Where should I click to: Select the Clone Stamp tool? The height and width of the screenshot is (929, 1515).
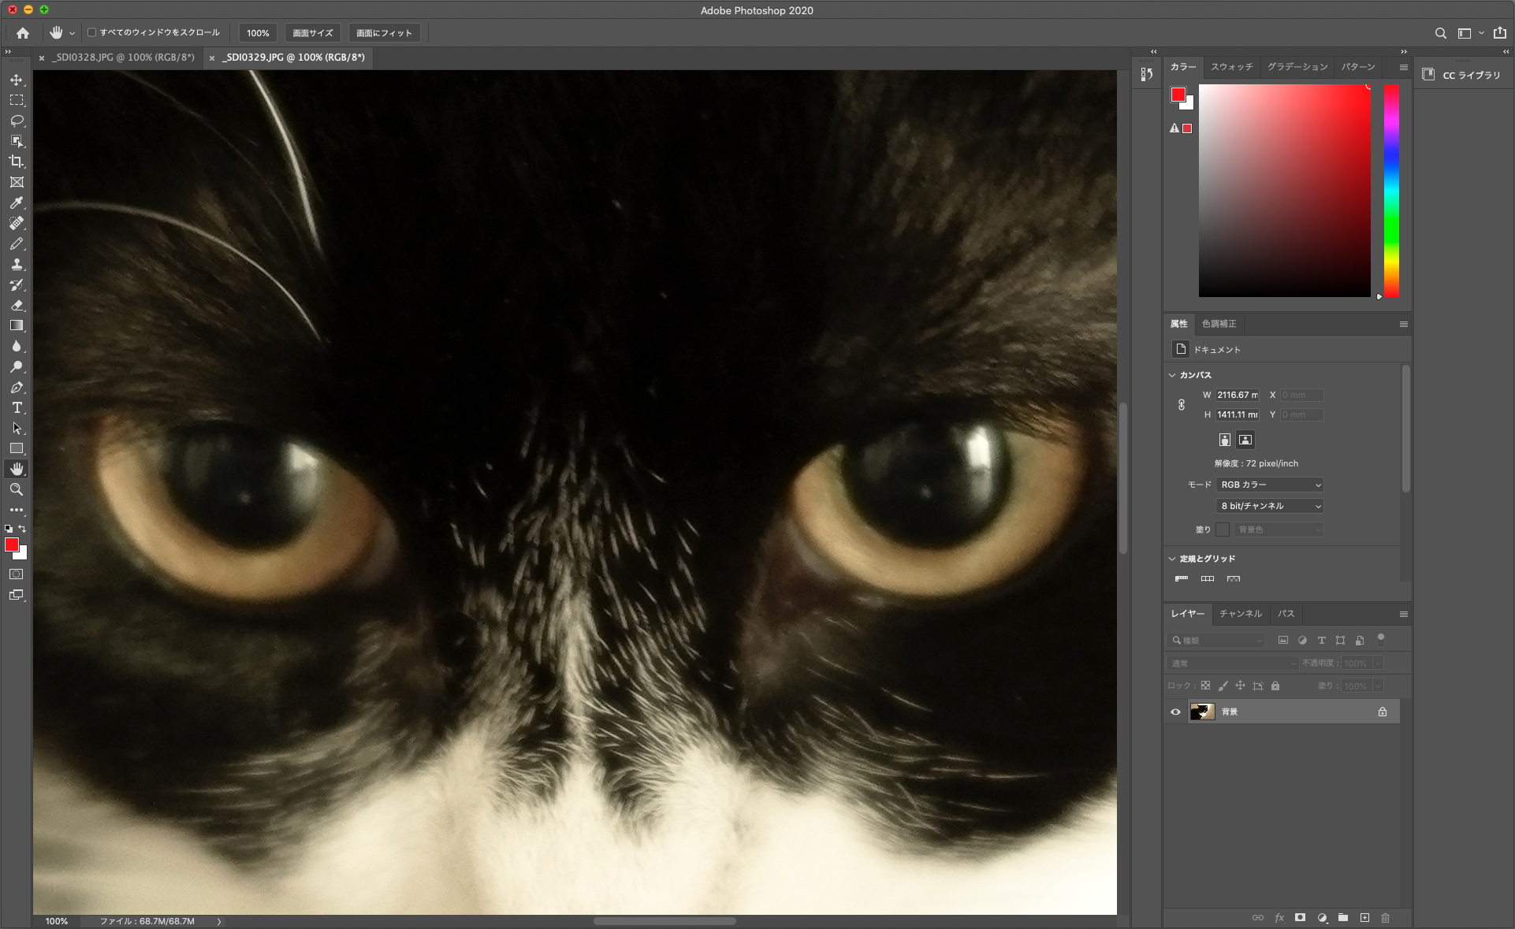click(x=17, y=264)
